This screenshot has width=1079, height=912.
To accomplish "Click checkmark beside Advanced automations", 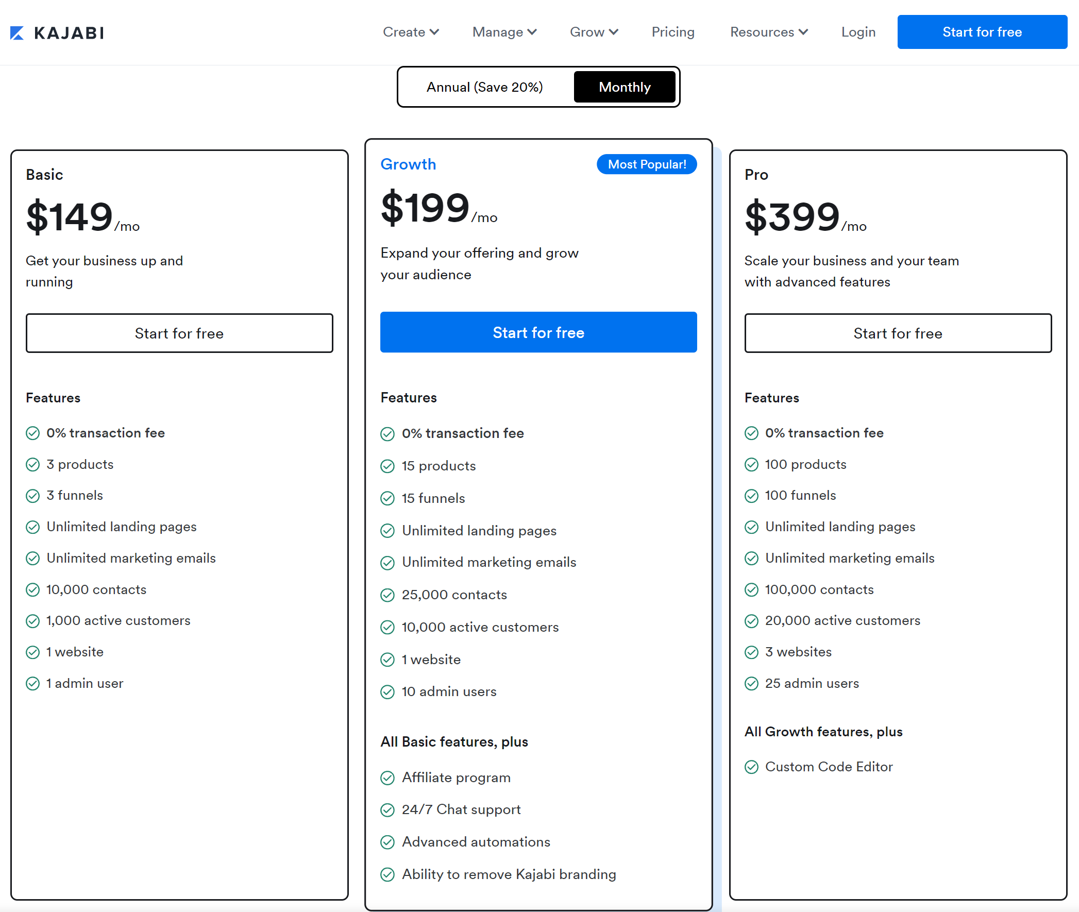I will [387, 842].
